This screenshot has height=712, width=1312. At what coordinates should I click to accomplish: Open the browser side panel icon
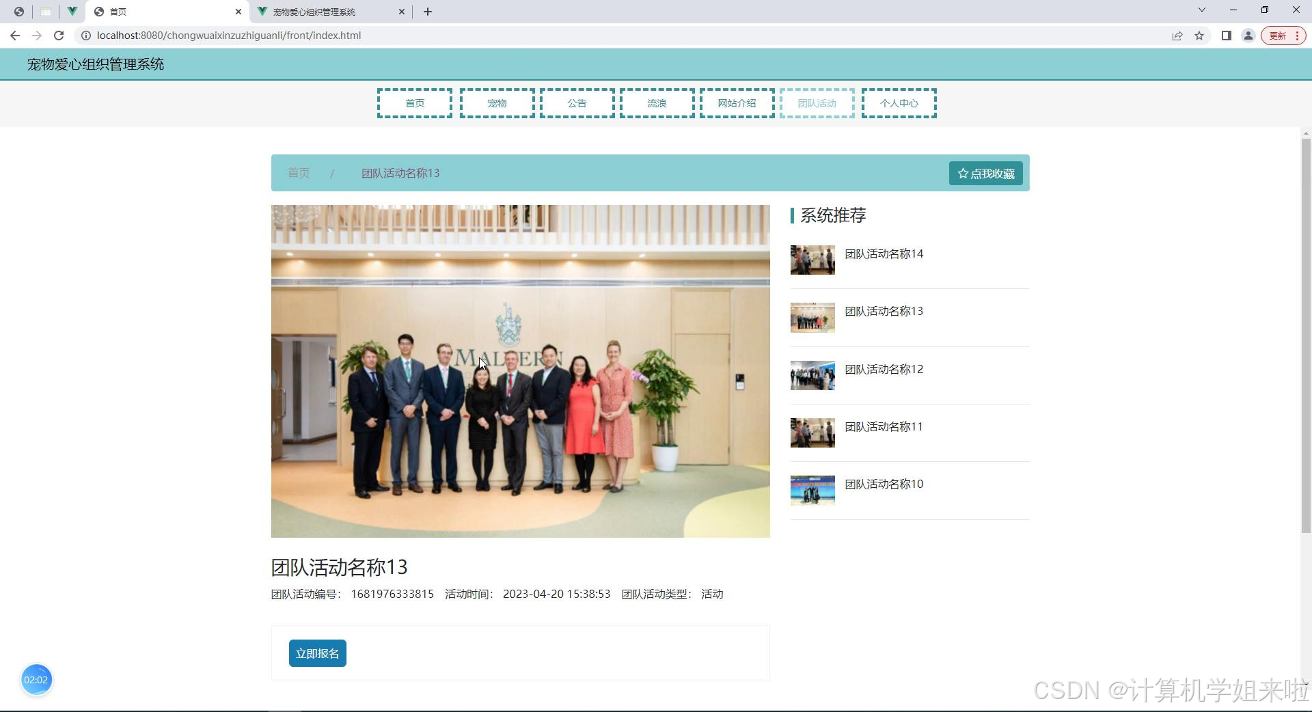1227,36
